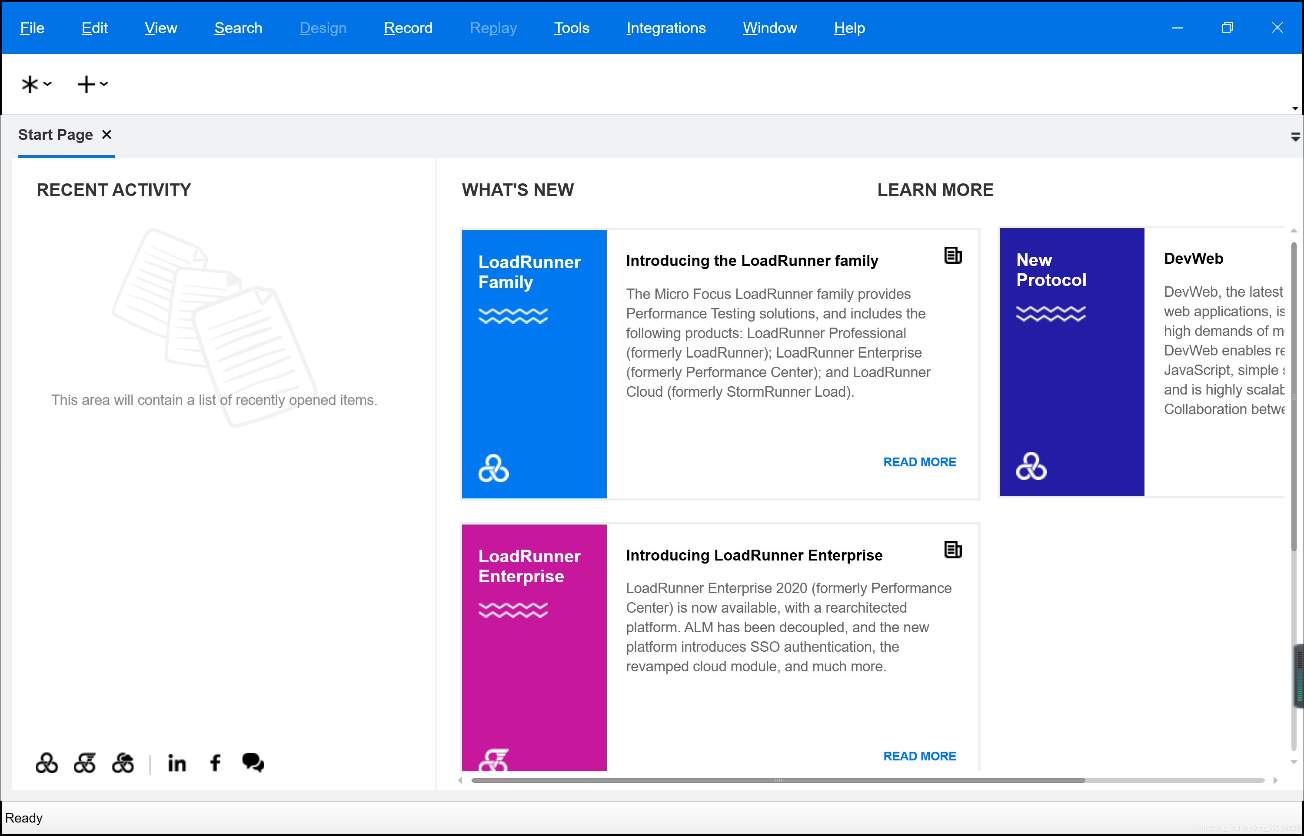Image resolution: width=1304 pixels, height=836 pixels.
Task: Open article icon on LoadRunner family card
Action: pos(953,255)
